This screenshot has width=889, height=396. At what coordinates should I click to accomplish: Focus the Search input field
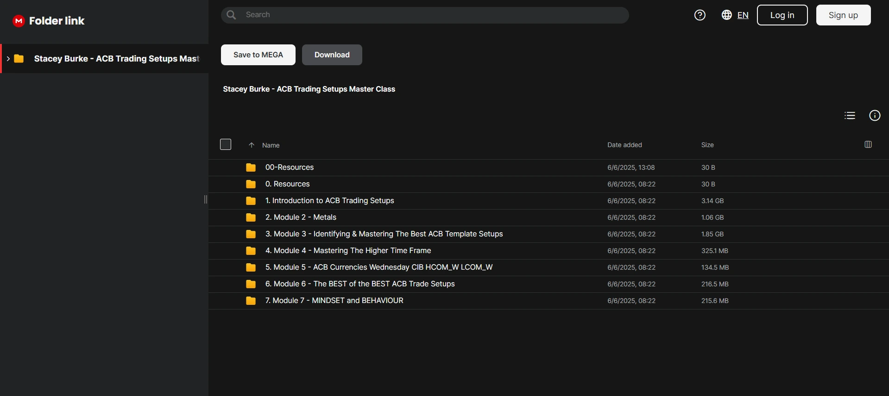click(x=425, y=15)
